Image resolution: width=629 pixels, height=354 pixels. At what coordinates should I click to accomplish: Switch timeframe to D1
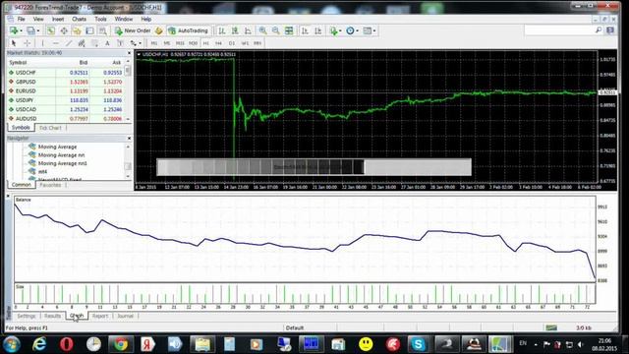(x=232, y=43)
